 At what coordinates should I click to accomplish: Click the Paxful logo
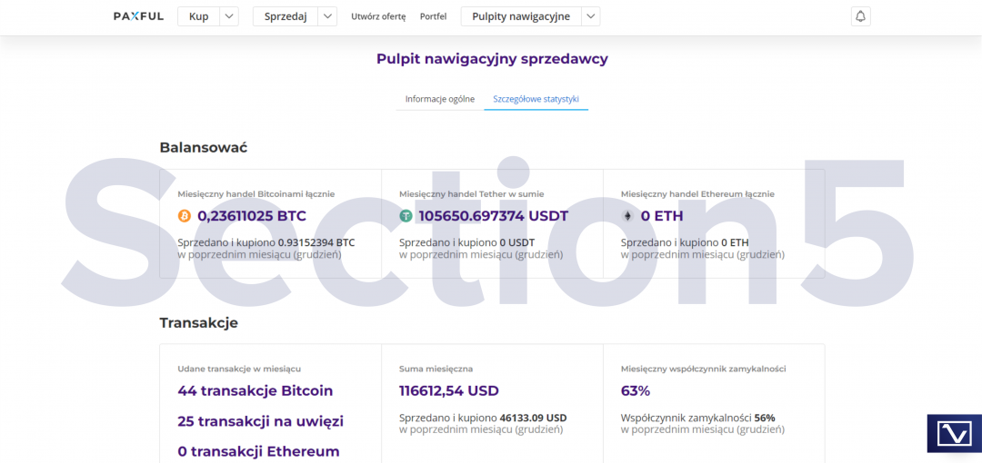(138, 16)
